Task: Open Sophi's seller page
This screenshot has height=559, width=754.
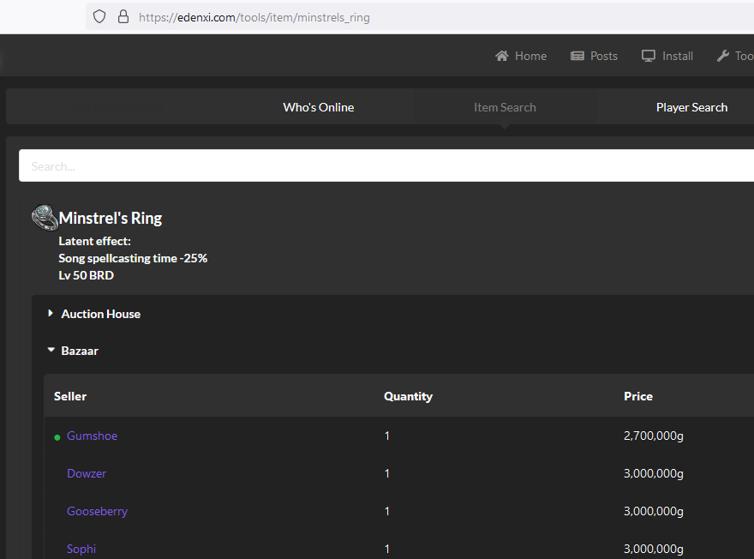Action: coord(81,549)
